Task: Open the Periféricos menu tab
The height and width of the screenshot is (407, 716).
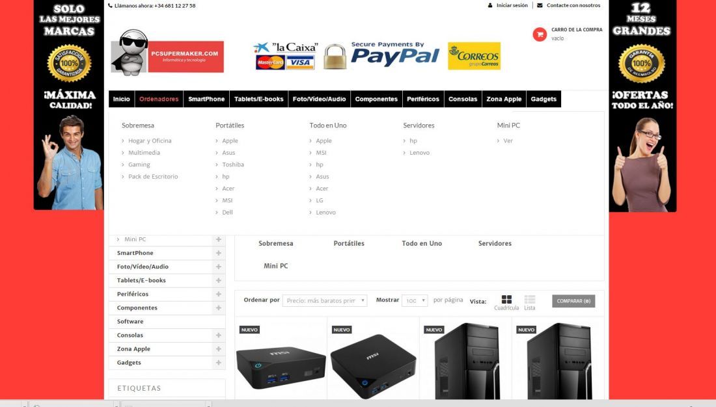Action: [x=423, y=99]
